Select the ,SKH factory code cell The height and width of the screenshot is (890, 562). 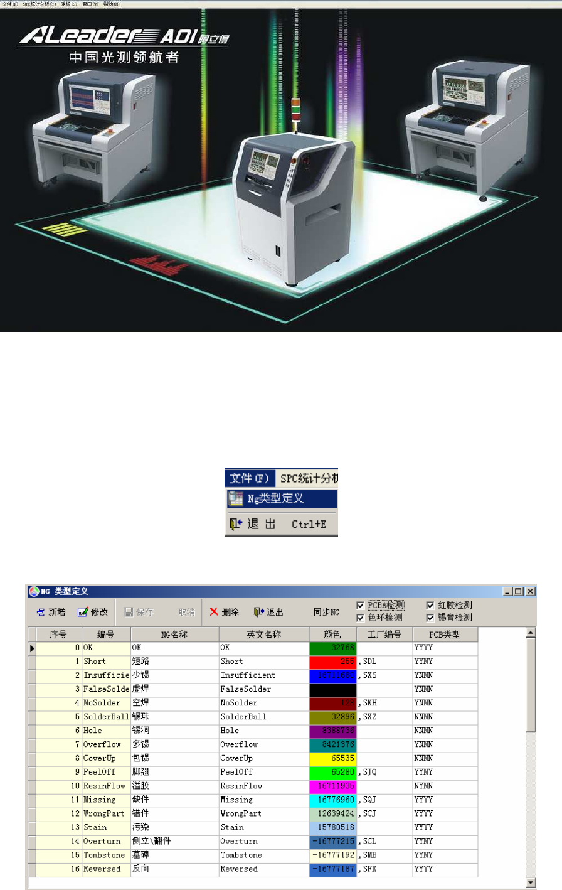(384, 703)
